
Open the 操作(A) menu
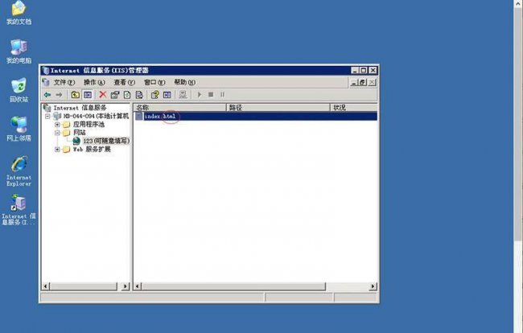tap(94, 82)
